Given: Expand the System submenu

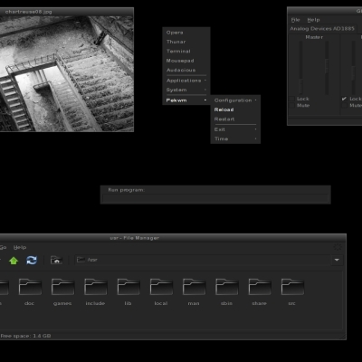Looking at the screenshot, I should pos(186,90).
